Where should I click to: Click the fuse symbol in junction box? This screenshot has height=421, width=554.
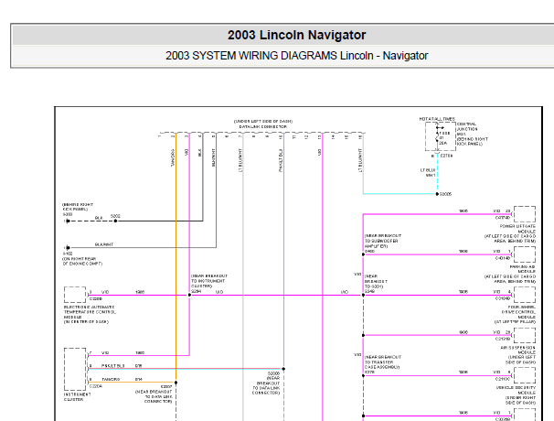437,136
